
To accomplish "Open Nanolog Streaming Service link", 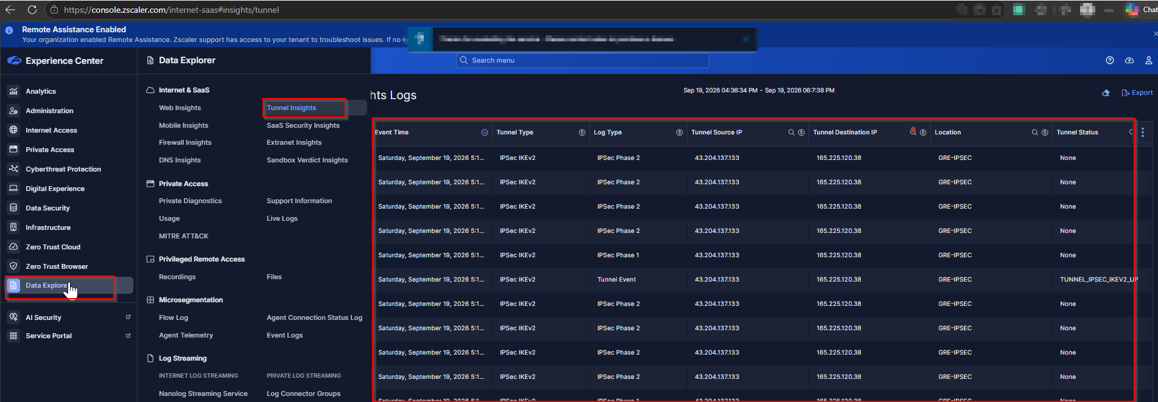I will pos(203,393).
